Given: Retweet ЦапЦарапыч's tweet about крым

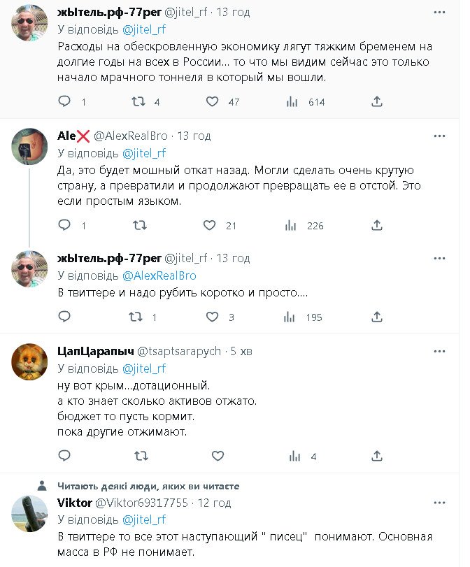Looking at the screenshot, I should (141, 456).
